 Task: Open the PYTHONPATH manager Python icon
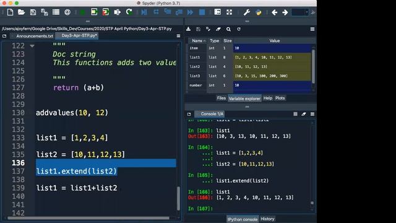pyautogui.click(x=259, y=12)
